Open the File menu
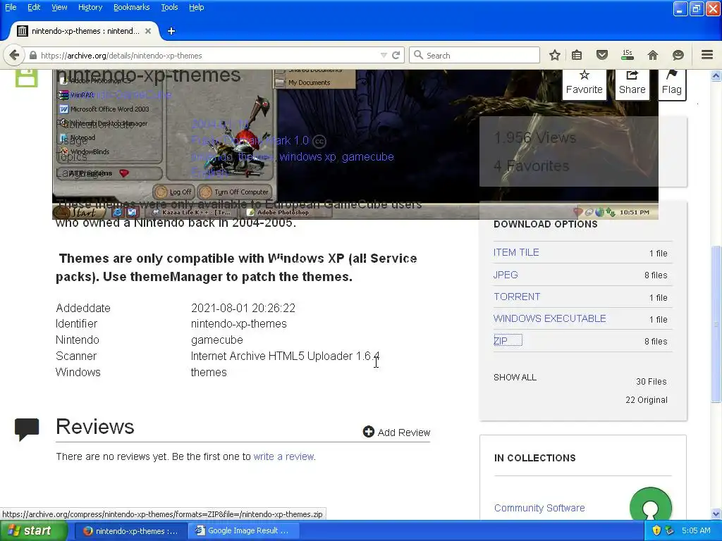 (11, 7)
